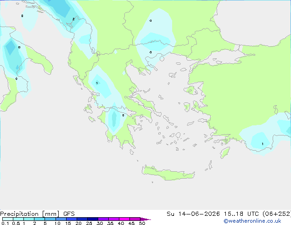Click the island of Rhodes on map
This screenshot has width=291, height=225.
pos(225,152)
